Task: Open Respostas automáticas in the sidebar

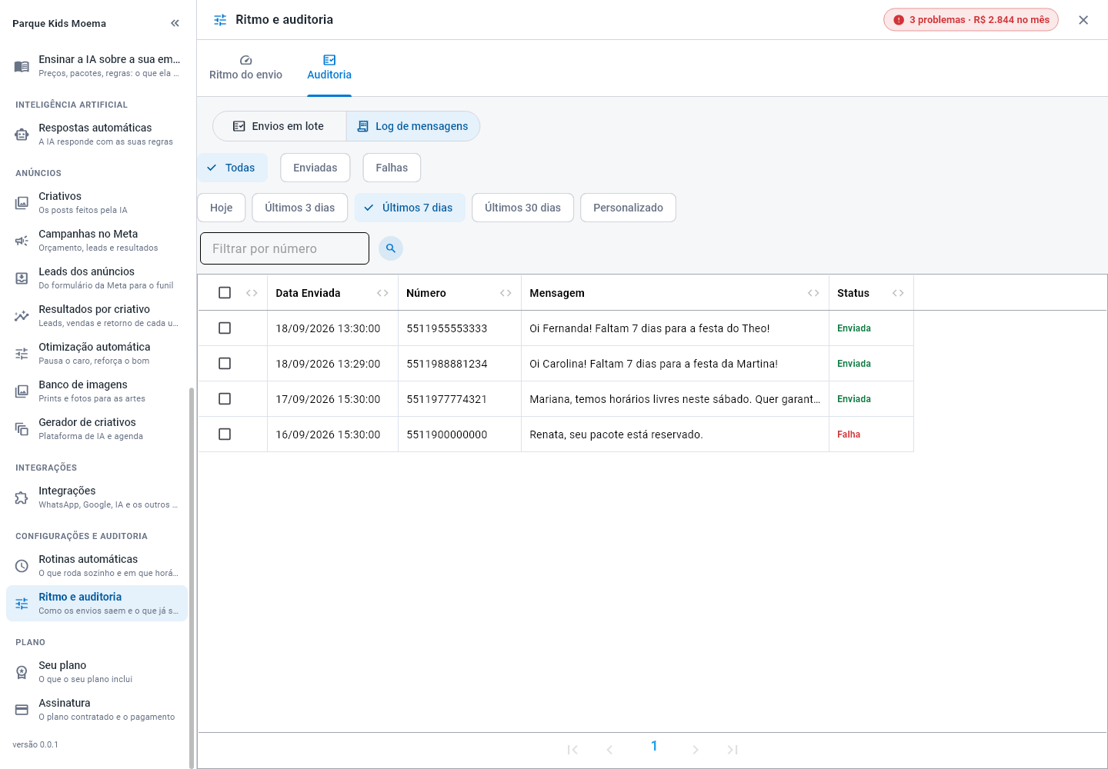Action: tap(97, 135)
